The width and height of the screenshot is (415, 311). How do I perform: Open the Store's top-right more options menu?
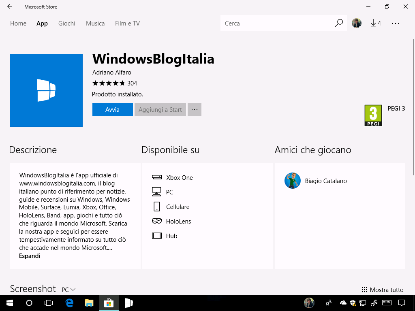pyautogui.click(x=396, y=23)
